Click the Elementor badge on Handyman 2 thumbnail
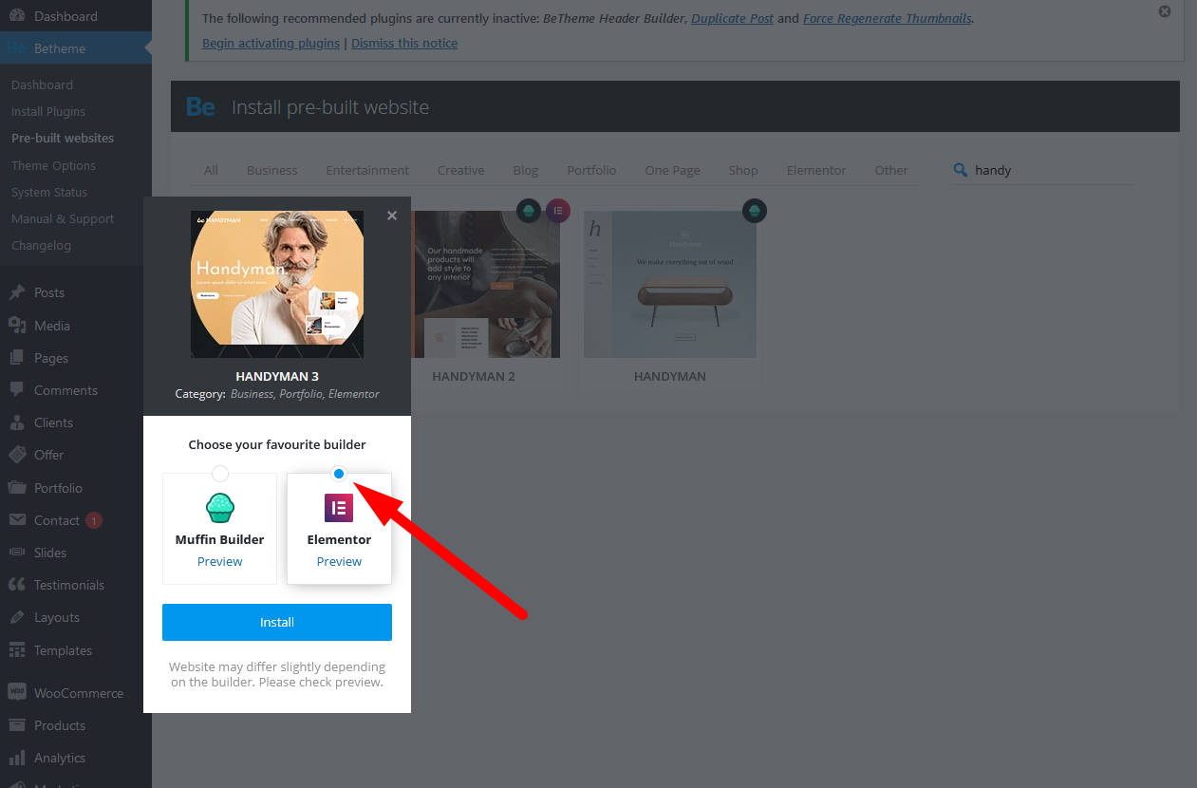Viewport: 1197px width, 788px height. (x=558, y=211)
